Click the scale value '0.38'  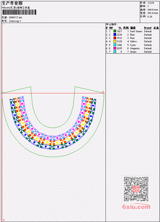(x=150, y=17)
